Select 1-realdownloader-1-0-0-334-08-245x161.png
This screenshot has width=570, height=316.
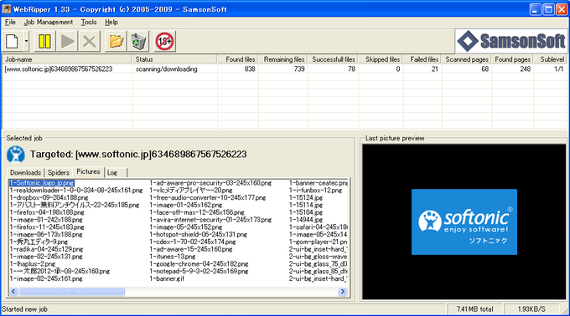point(76,191)
